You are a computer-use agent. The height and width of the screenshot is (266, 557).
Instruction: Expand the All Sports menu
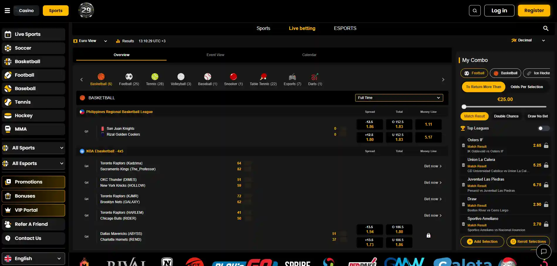[x=33, y=148]
